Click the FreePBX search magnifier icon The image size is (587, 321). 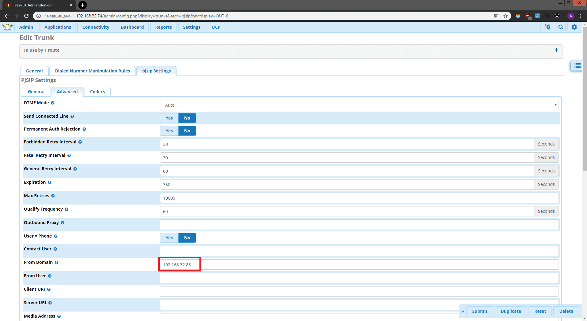tap(561, 27)
